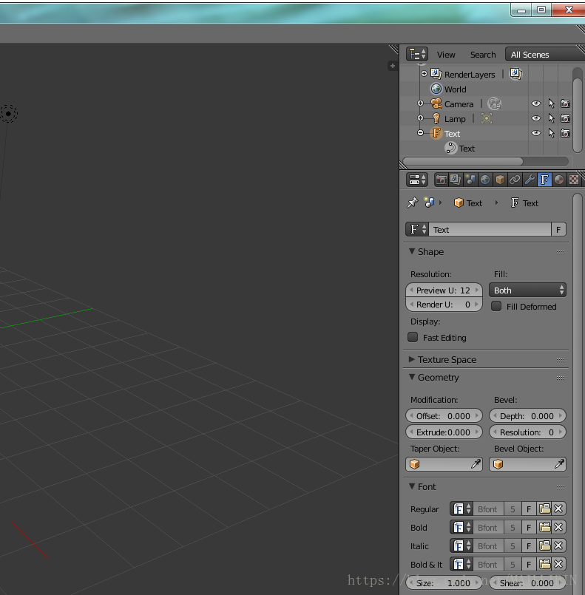Viewport: 585px width, 595px height.
Task: Open the outliner View menu
Action: click(446, 55)
